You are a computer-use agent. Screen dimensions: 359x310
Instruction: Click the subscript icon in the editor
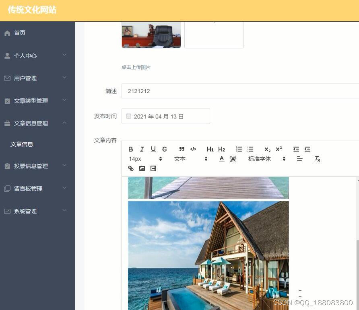click(x=267, y=149)
